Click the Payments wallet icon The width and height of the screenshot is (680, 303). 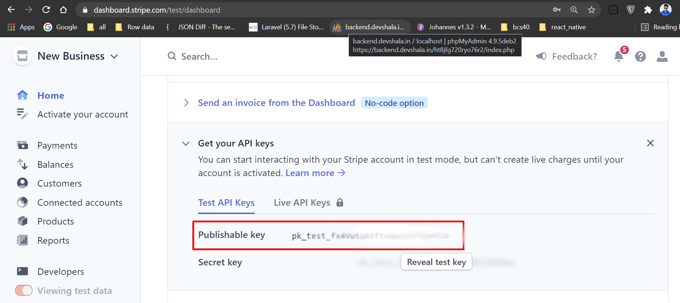tap(22, 145)
